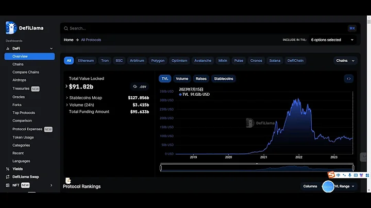Filter protocols by Solana
The width and height of the screenshot is (371, 208).
tap(275, 61)
